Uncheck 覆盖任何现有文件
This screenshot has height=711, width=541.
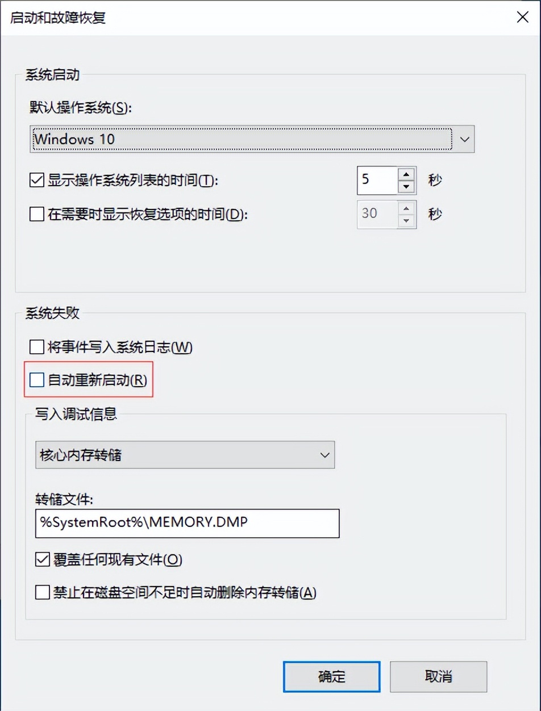(x=41, y=559)
